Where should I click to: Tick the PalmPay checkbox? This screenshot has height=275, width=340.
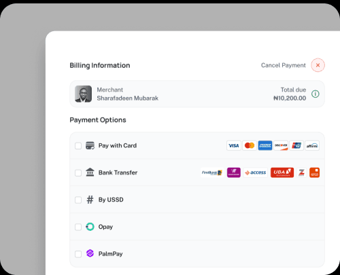coord(78,254)
